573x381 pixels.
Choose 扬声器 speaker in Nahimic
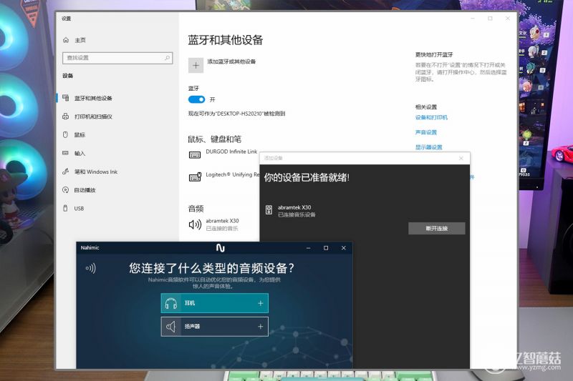click(214, 327)
